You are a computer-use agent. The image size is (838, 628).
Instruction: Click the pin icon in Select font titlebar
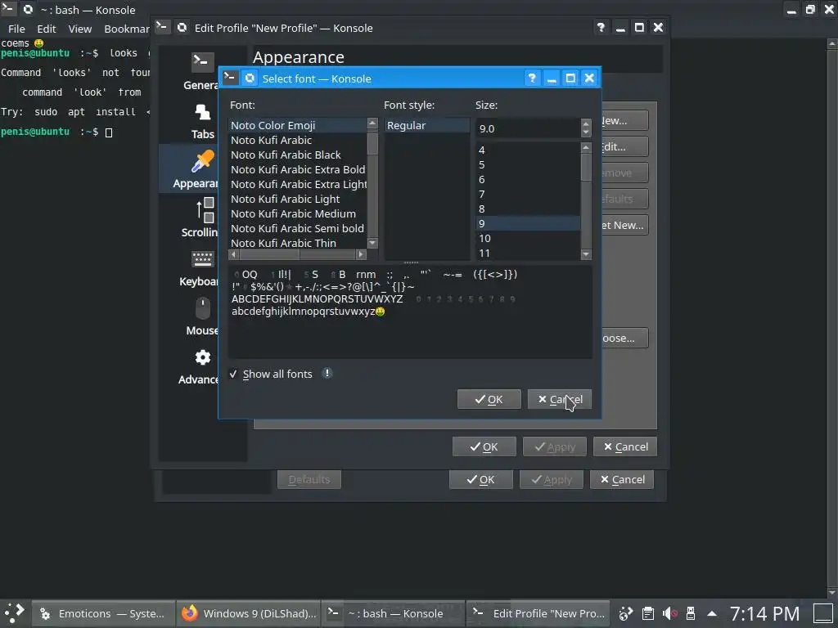tap(250, 78)
